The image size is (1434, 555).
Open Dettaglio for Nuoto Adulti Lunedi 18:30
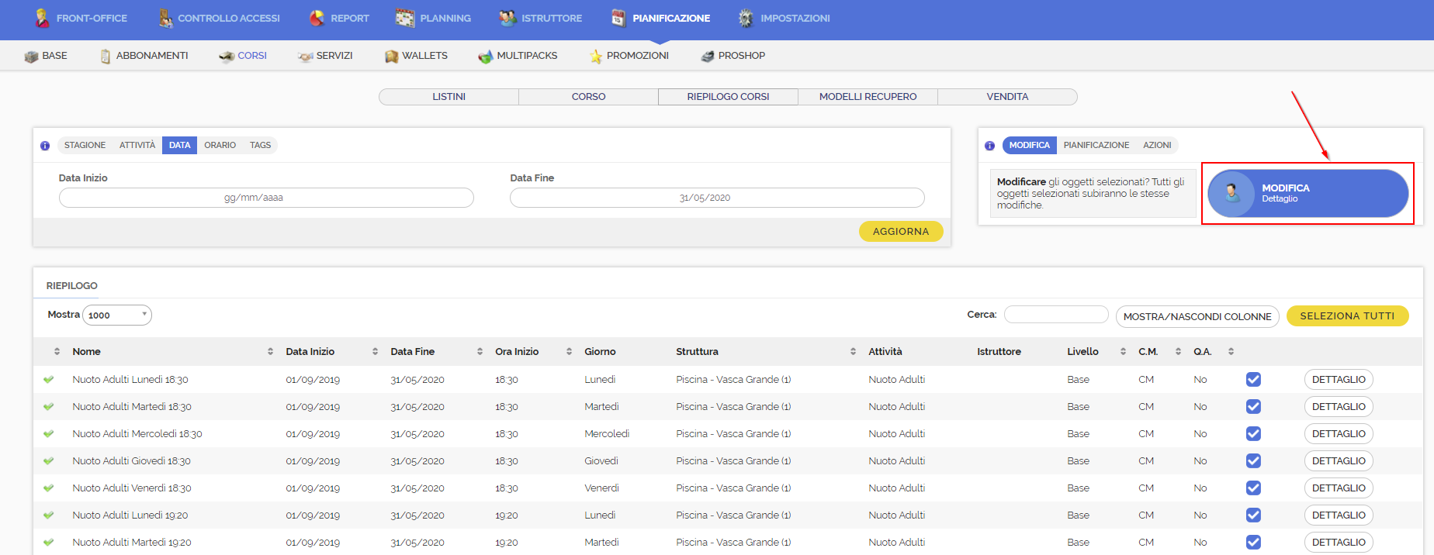click(1339, 380)
